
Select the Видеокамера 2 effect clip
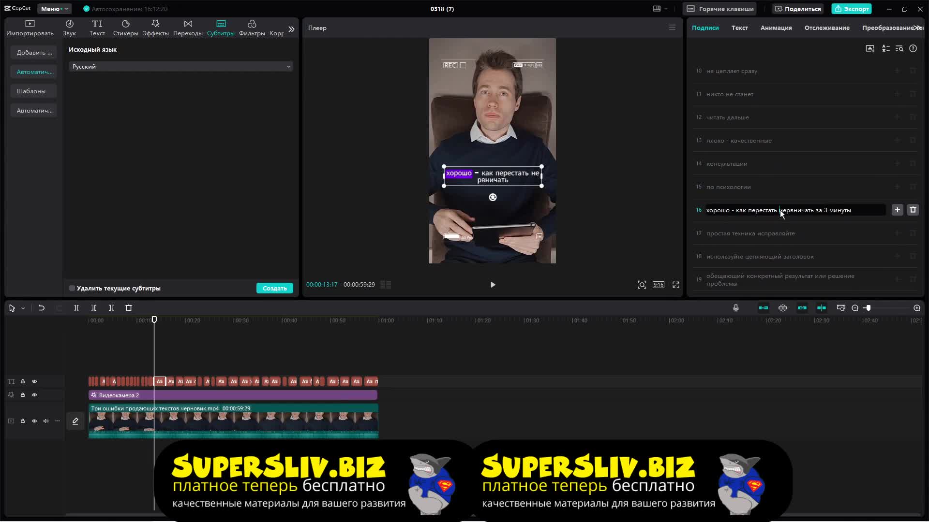tap(233, 395)
